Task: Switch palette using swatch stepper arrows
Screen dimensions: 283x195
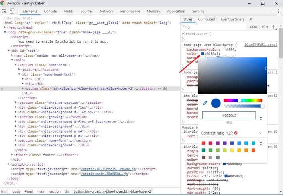Action: [261, 143]
